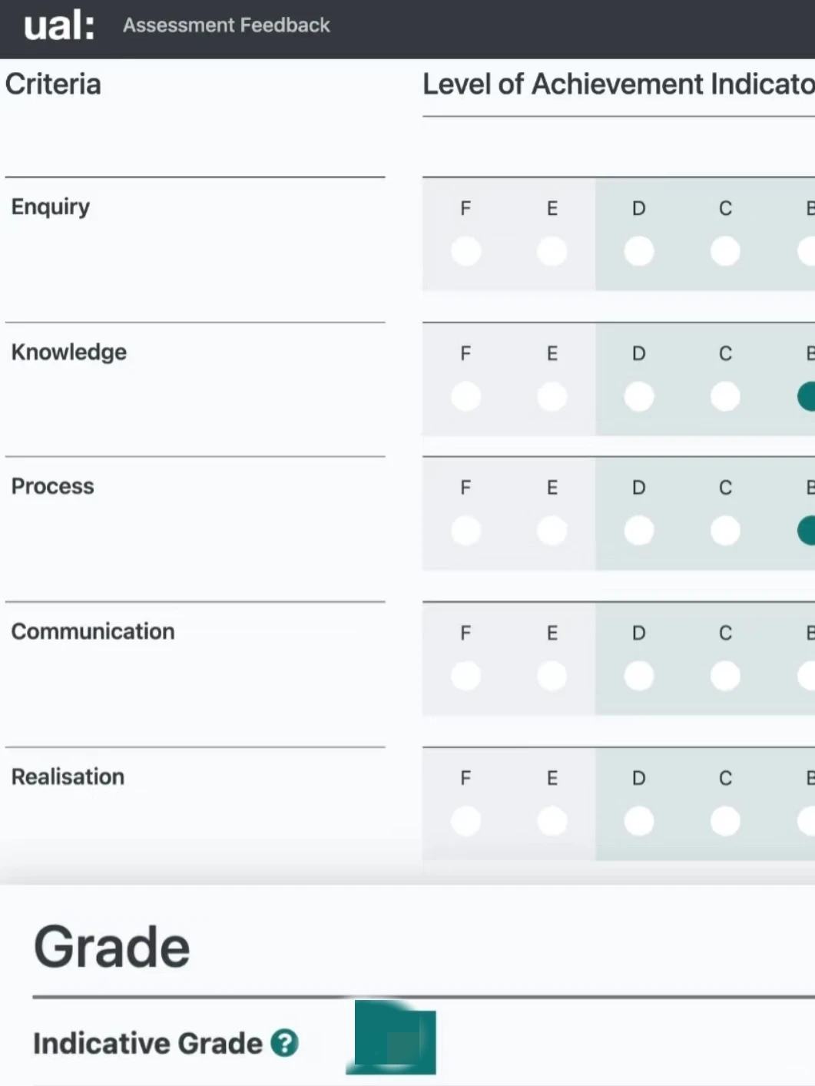Click the Assessment Feedback header title

click(227, 25)
